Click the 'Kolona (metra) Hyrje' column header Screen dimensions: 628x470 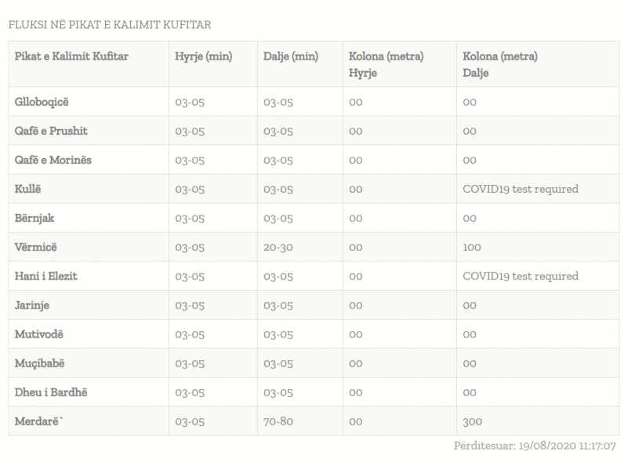[387, 64]
